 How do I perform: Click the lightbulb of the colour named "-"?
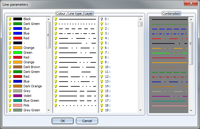point(10,43)
